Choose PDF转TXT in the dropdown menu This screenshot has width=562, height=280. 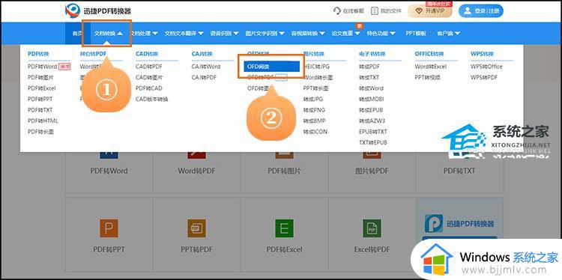pyautogui.click(x=40, y=110)
